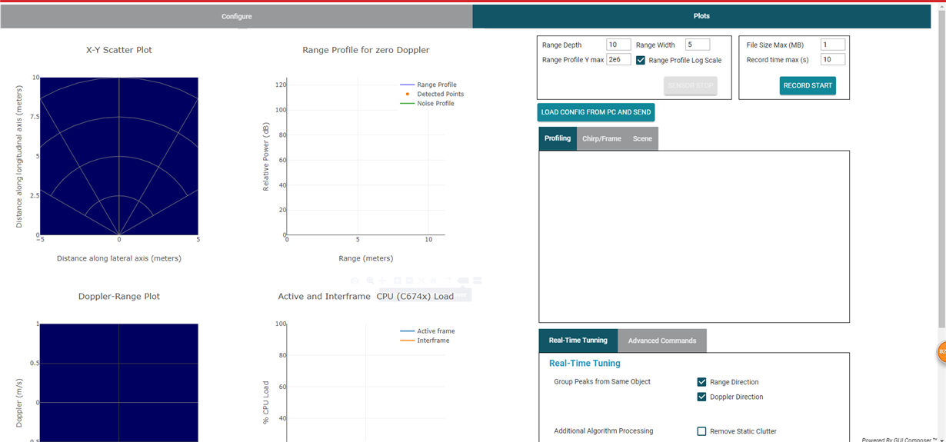
Task: Select the Zoom magnifier tool in plot modebar
Action: (370, 281)
